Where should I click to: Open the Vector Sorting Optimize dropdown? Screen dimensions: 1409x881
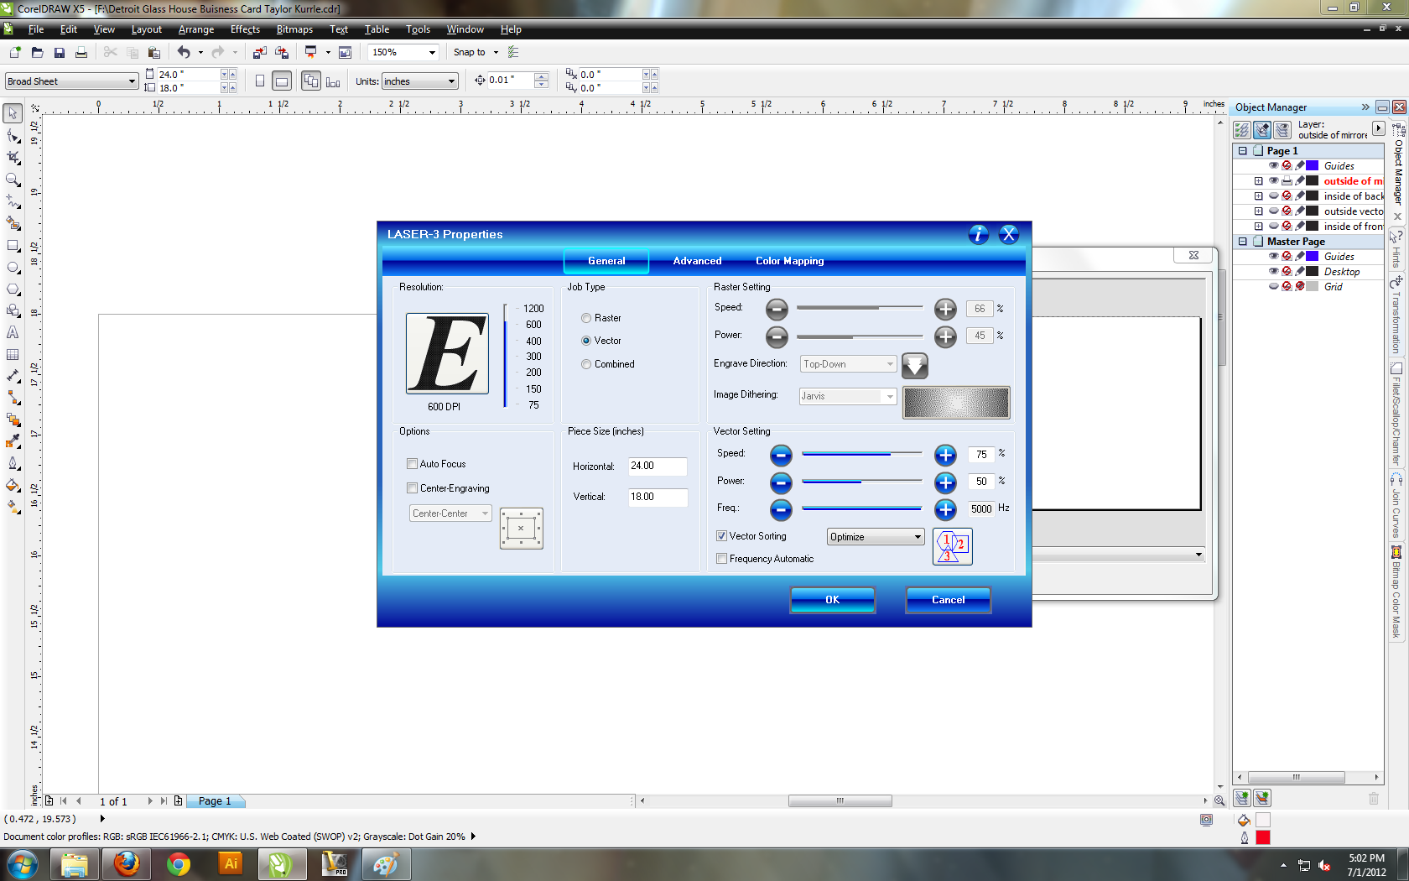click(x=918, y=537)
